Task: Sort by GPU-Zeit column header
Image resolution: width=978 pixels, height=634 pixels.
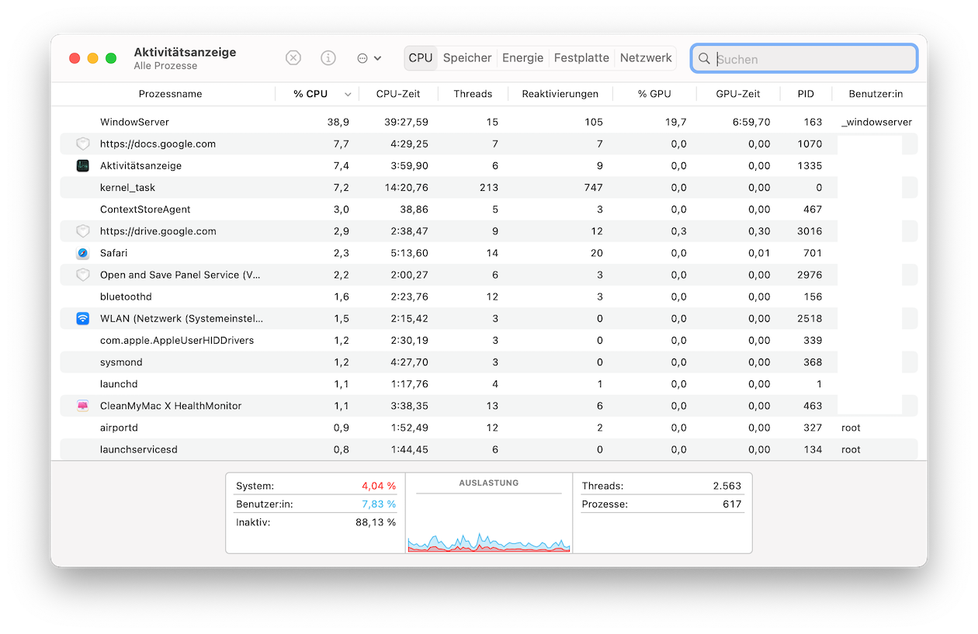Action: coord(738,94)
